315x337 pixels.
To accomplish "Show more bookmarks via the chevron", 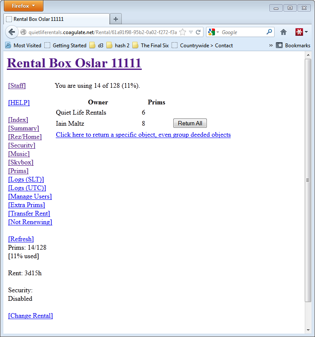I will 271,46.
